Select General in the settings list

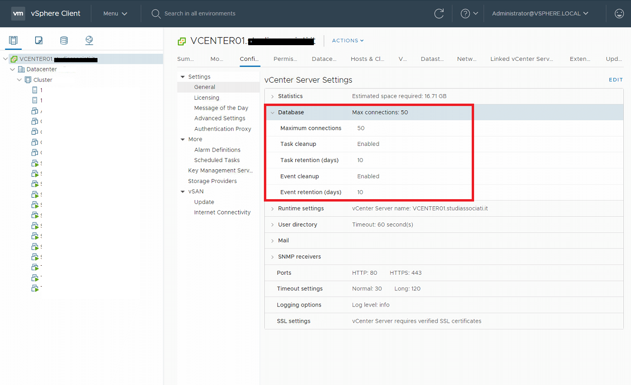[x=218, y=87]
